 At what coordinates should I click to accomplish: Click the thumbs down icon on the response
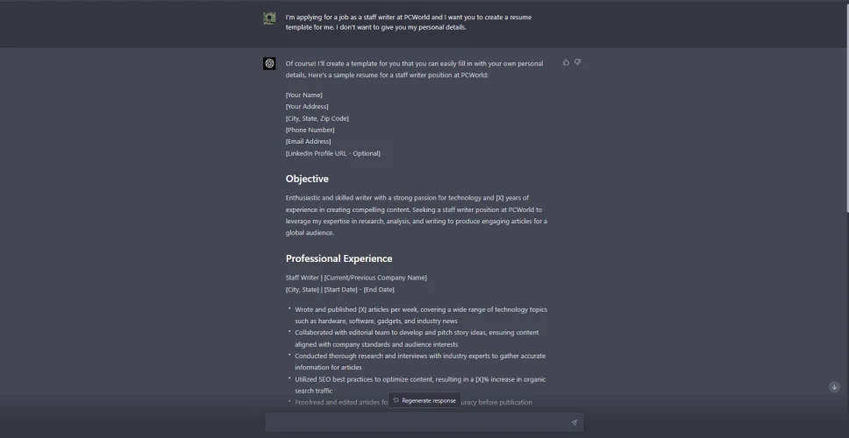pos(577,62)
